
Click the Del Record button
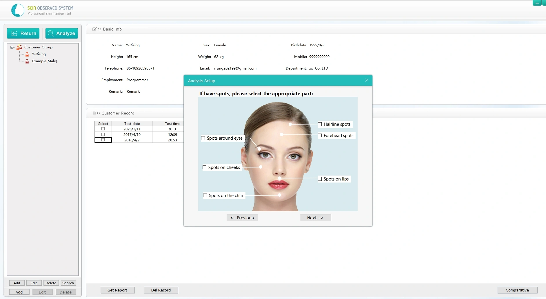pos(161,290)
